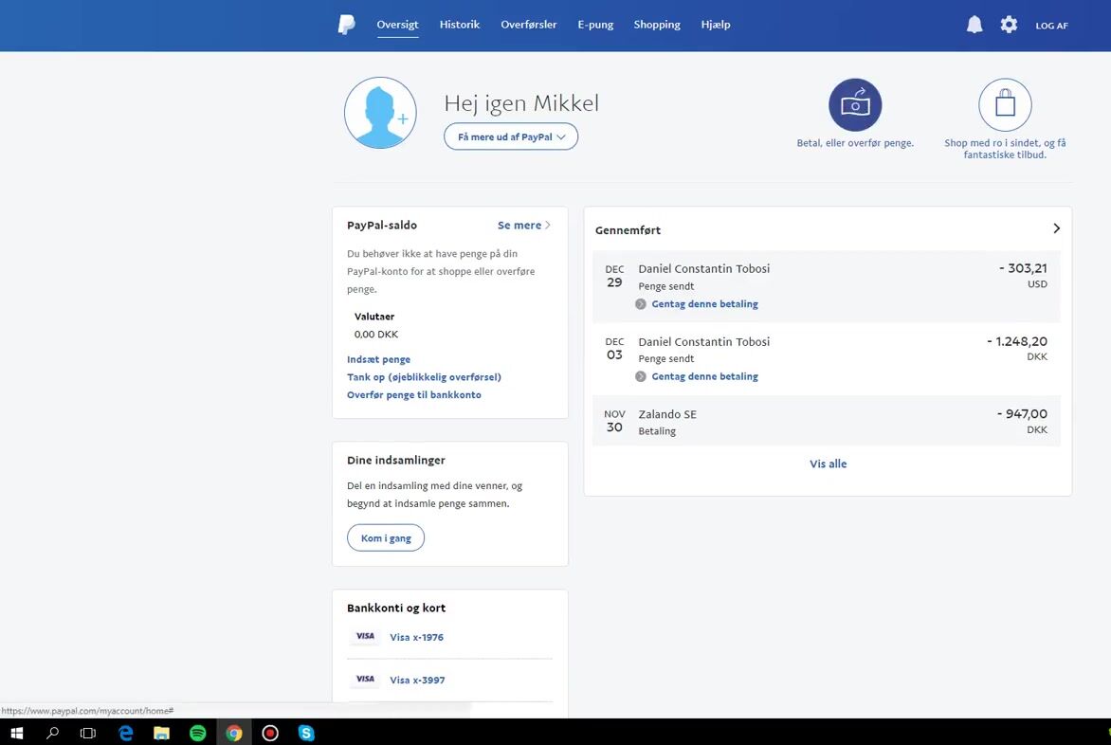Image resolution: width=1111 pixels, height=745 pixels.
Task: Switch to the Historik tab
Action: [460, 25]
